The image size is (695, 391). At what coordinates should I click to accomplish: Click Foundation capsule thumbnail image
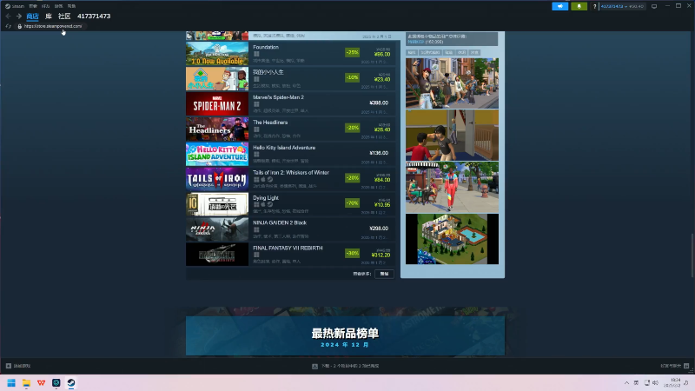pyautogui.click(x=217, y=54)
